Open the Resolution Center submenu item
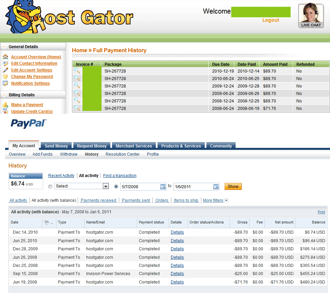This screenshot has height=293, width=330. (123, 154)
